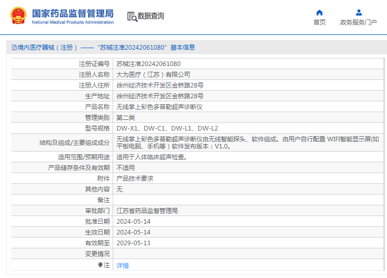Go to 首页 text link

(319, 22)
